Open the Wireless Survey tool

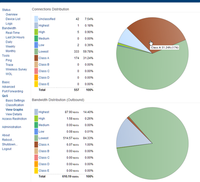(16, 69)
